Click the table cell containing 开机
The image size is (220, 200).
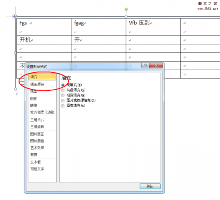pos(44,40)
